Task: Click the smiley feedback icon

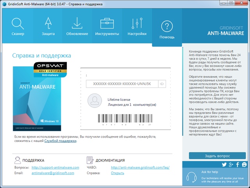Action: (244, 165)
